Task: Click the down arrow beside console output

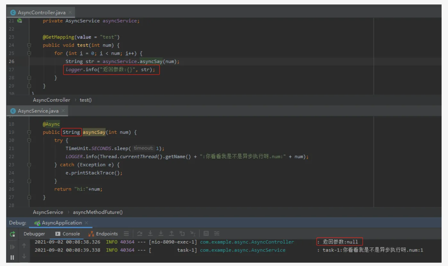Action: coord(24,256)
